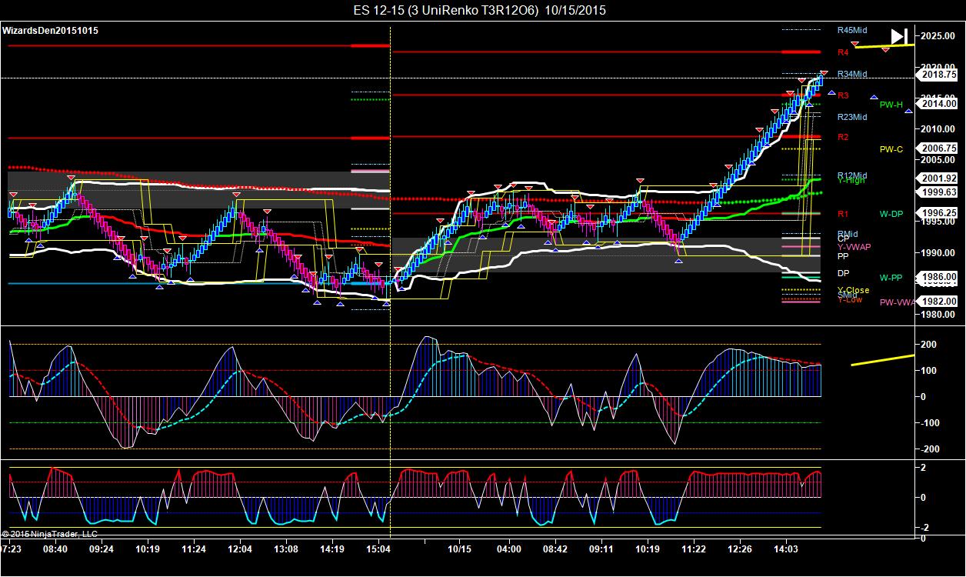The height and width of the screenshot is (577, 966).
Task: Click the 13:08 time axis label
Action: pyautogui.click(x=286, y=550)
